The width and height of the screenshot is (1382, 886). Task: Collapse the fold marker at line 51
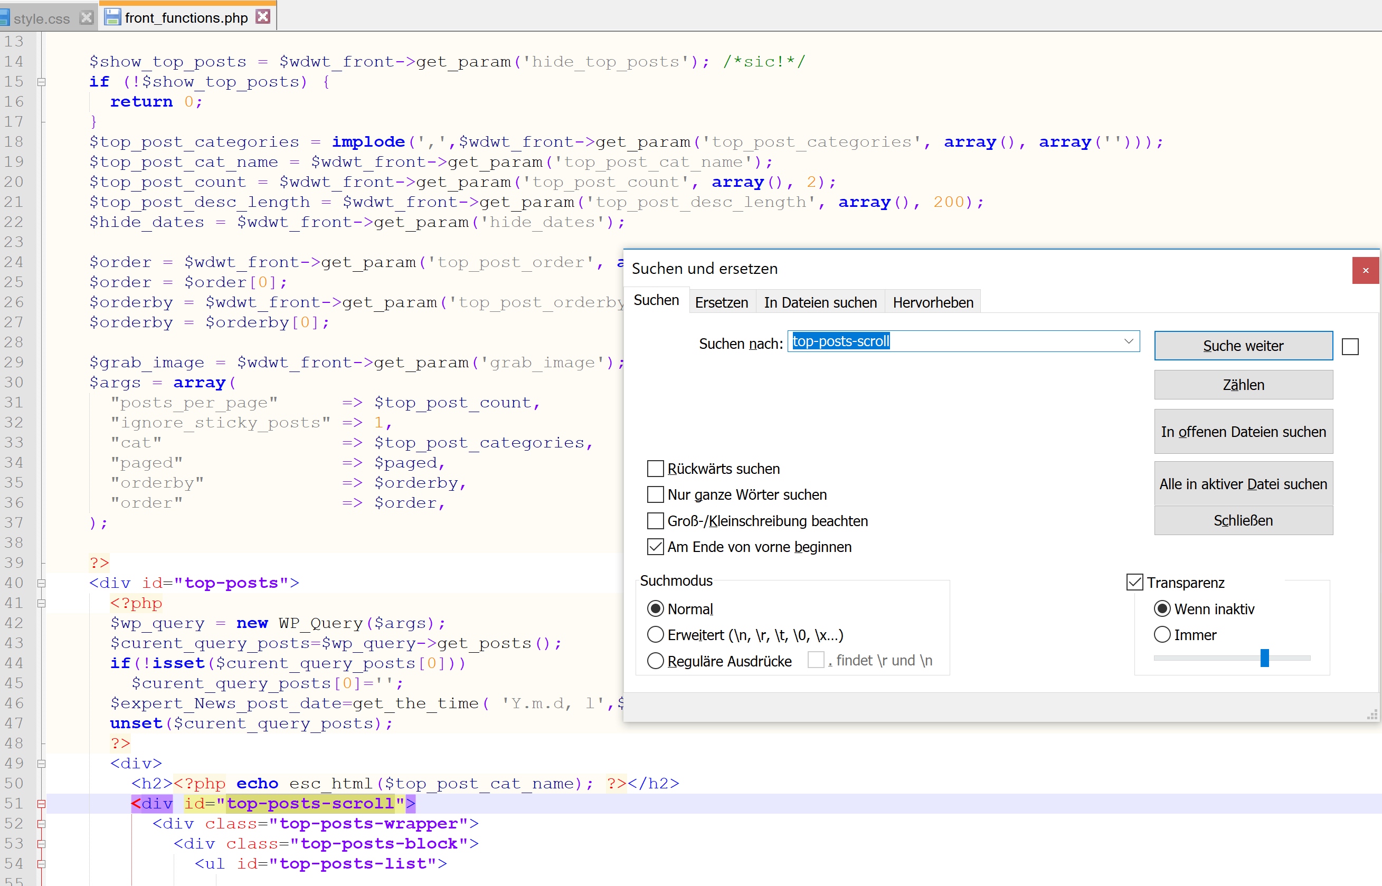41,804
